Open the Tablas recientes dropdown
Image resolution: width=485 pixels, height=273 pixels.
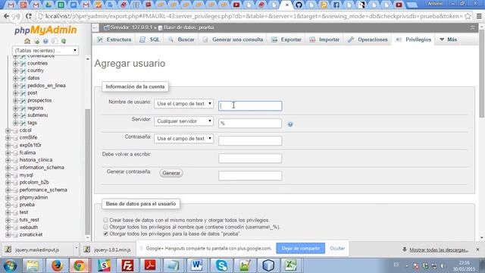45,51
